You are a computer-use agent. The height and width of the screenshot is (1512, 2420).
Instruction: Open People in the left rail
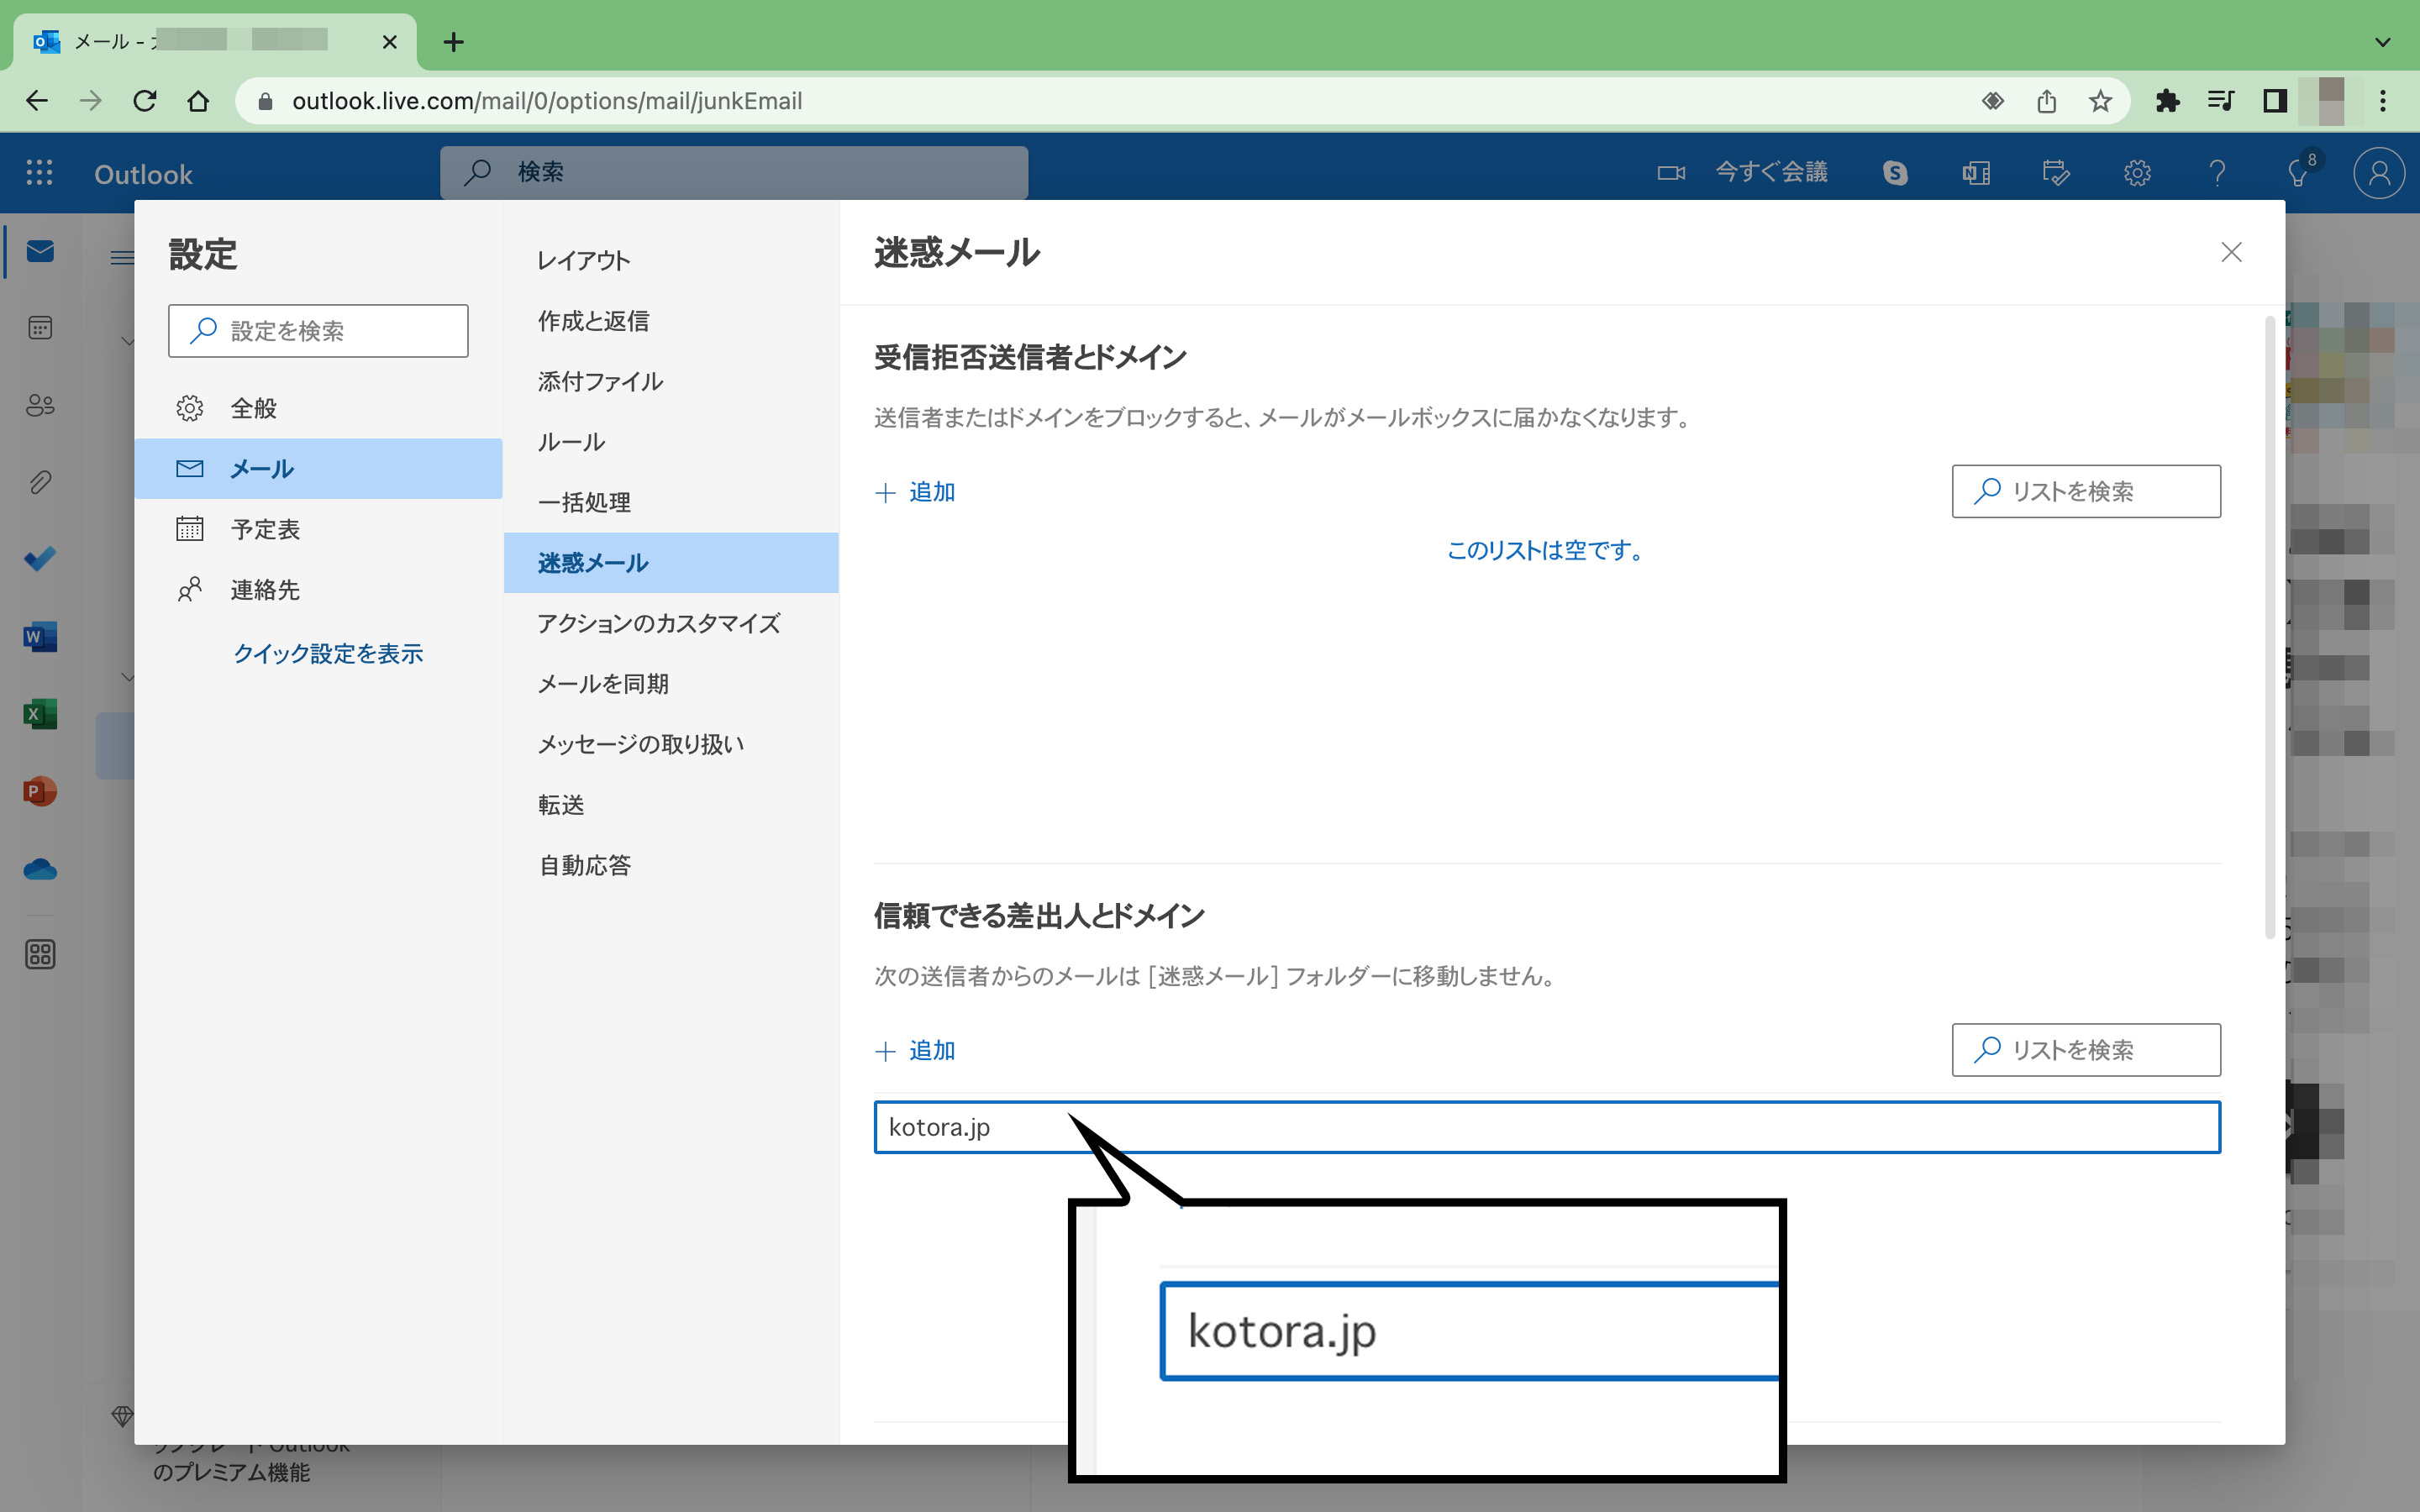pyautogui.click(x=40, y=405)
